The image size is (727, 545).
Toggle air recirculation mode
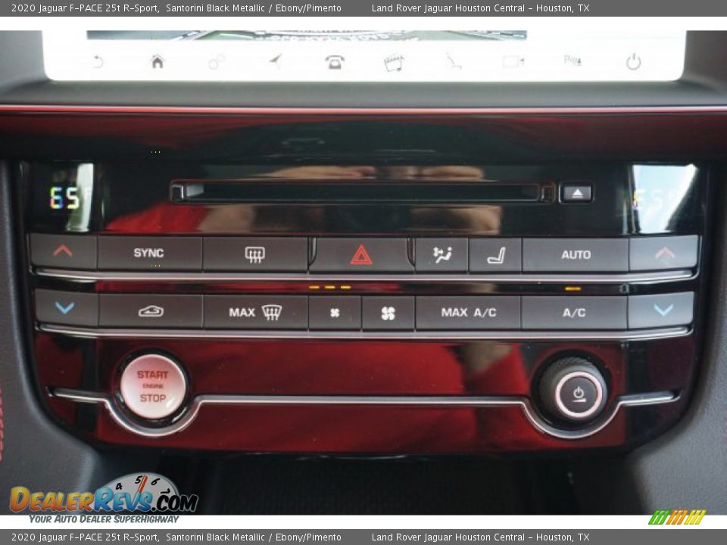pos(151,310)
